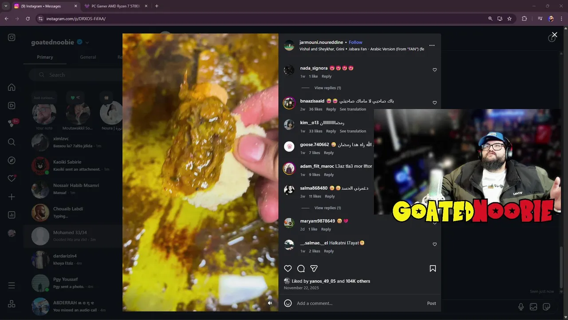Viewport: 568px width, 320px height.
Task: Open the browser tab search dropdown
Action: [6, 6]
